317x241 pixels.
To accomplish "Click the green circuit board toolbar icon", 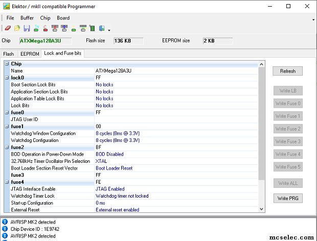I will tap(93, 28).
